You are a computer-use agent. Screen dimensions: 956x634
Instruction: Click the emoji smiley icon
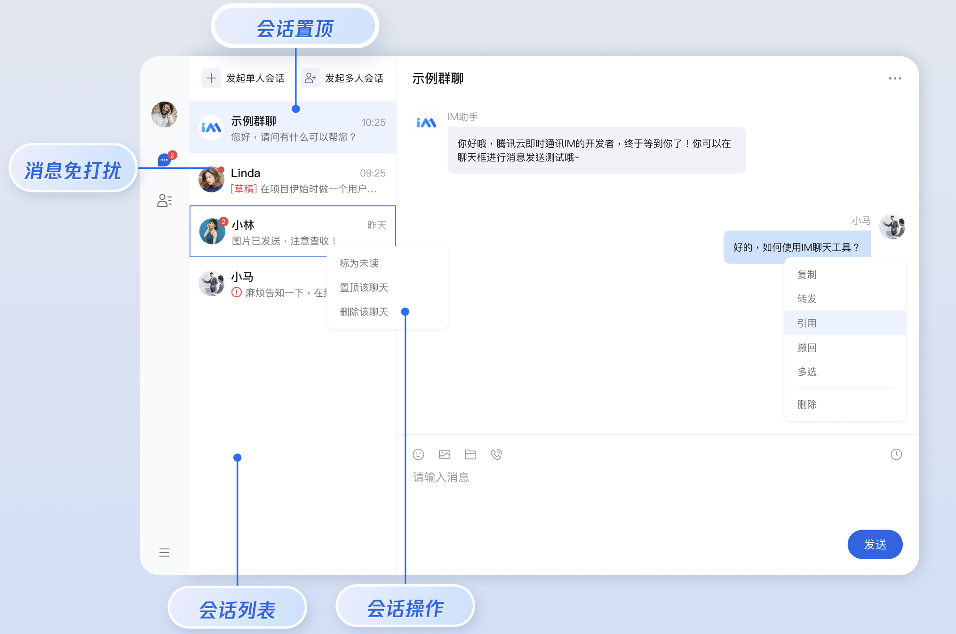pos(418,454)
